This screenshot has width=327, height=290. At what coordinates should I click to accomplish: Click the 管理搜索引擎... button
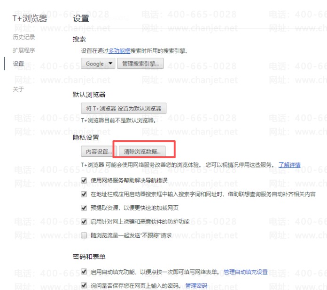point(140,64)
